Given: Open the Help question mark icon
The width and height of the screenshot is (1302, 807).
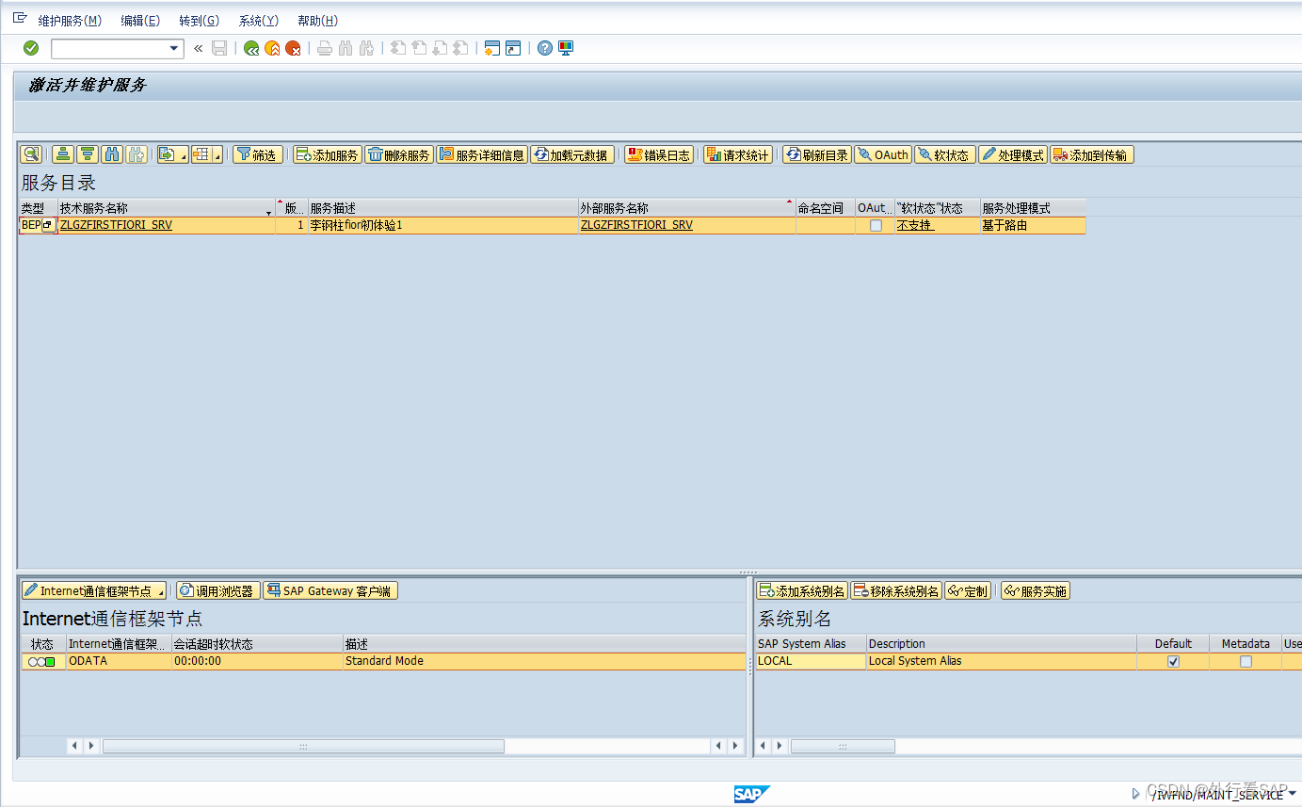Looking at the screenshot, I should coord(545,48).
